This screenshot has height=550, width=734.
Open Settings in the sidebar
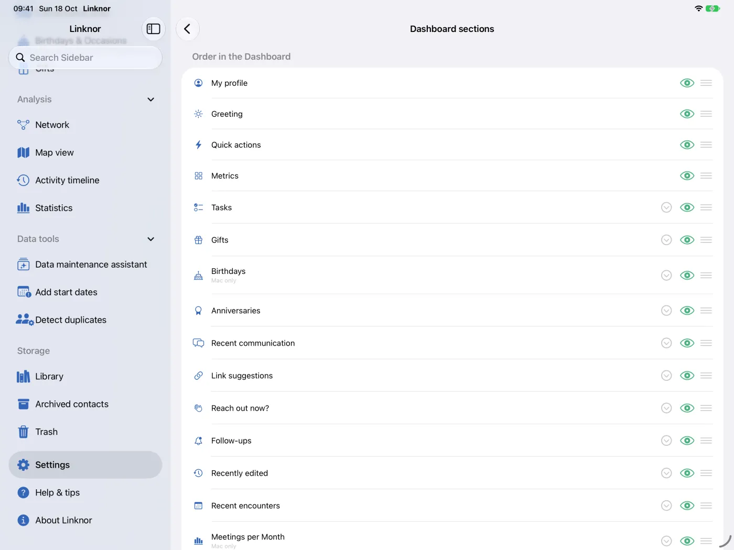[x=85, y=465]
